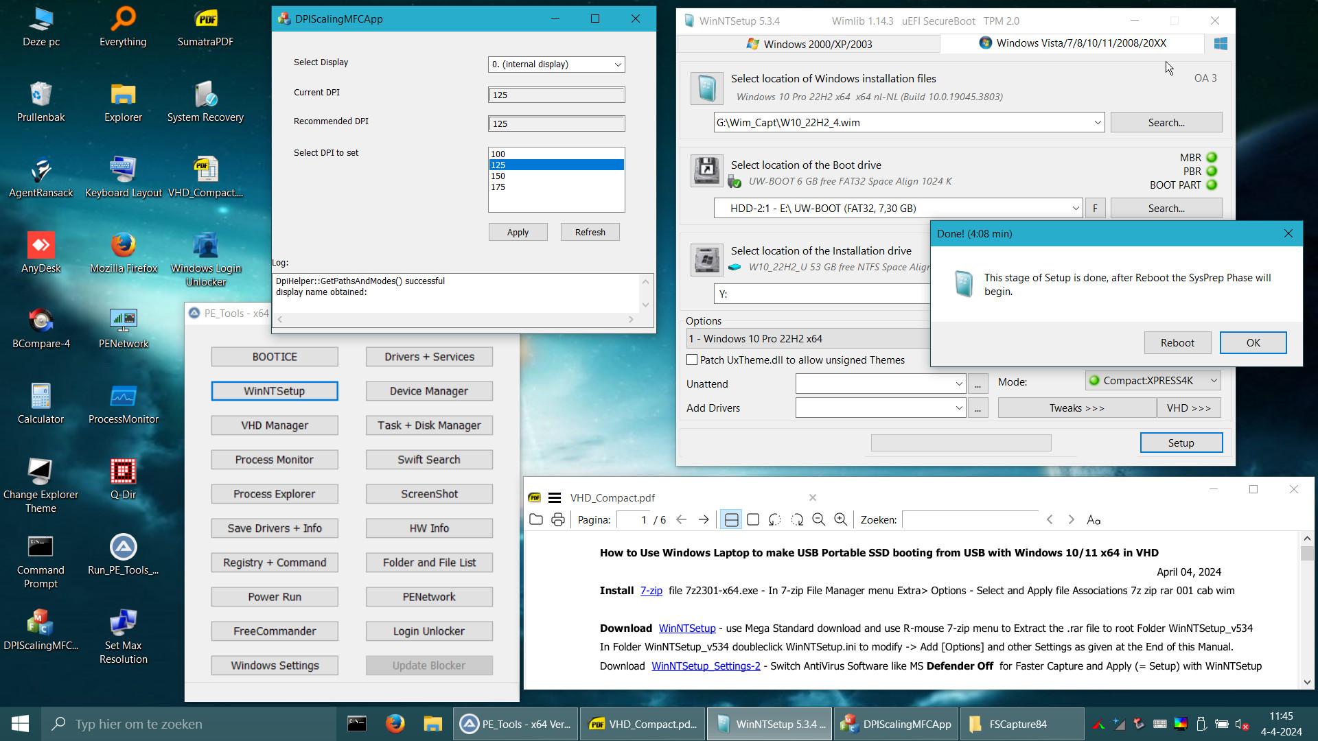1318x741 pixels.
Task: Click the Windows logo icon in WinNTSetup
Action: 1220,44
